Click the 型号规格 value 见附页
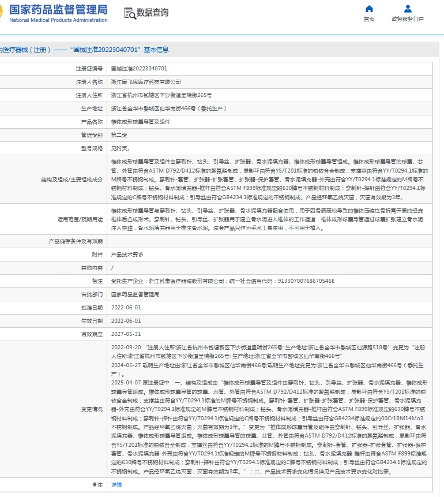The width and height of the screenshot is (444, 497). (x=121, y=148)
